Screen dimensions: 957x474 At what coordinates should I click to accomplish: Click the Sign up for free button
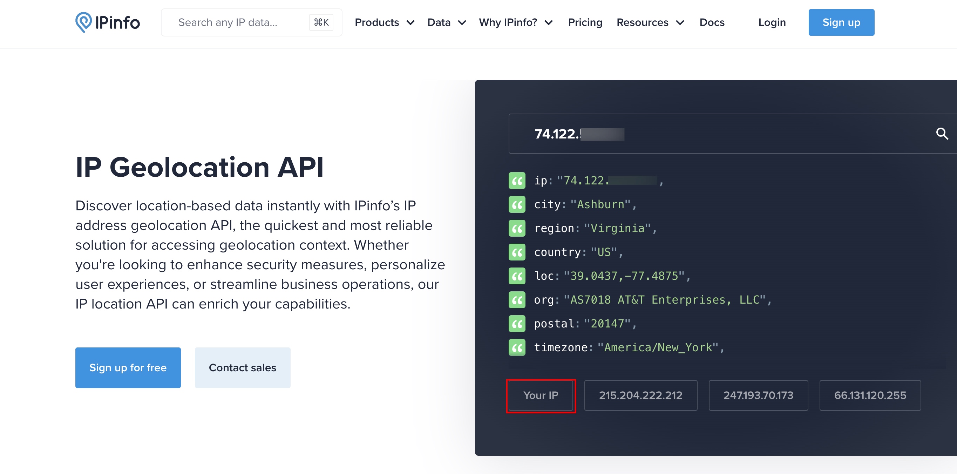[128, 368]
